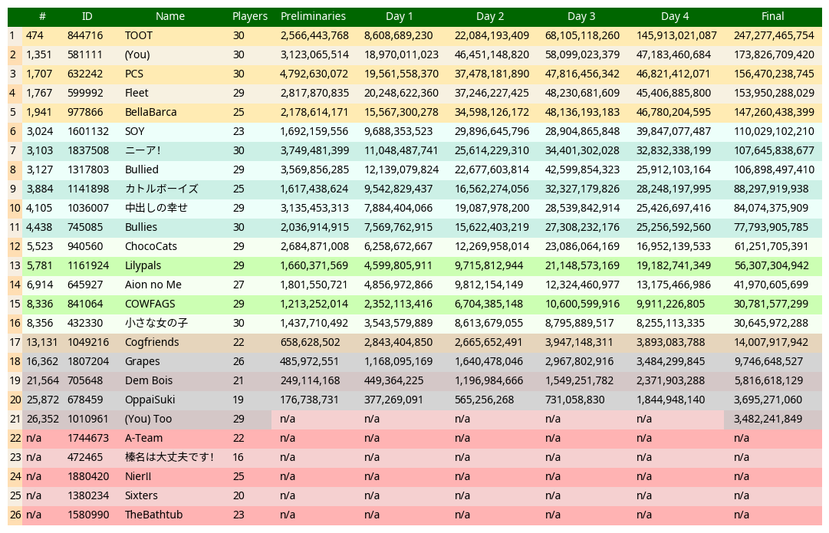Select team name Fleet

(137, 93)
